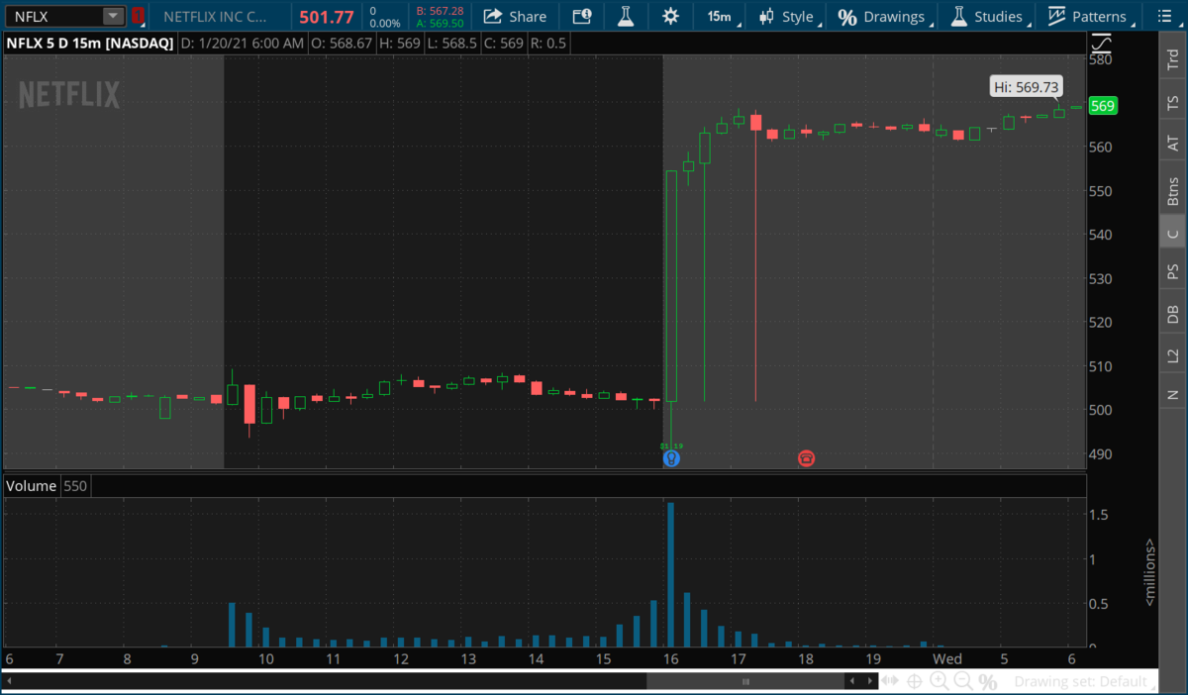The image size is (1188, 695).
Task: Click the large green 16:00 candle
Action: point(671,285)
